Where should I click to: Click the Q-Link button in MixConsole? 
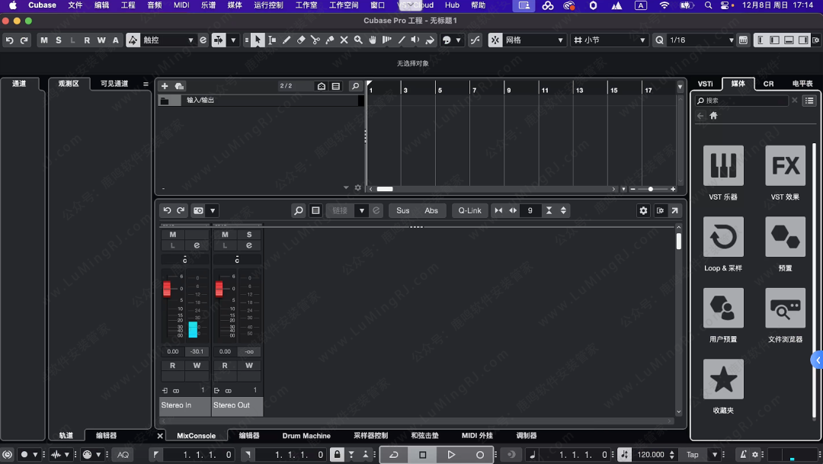point(469,210)
